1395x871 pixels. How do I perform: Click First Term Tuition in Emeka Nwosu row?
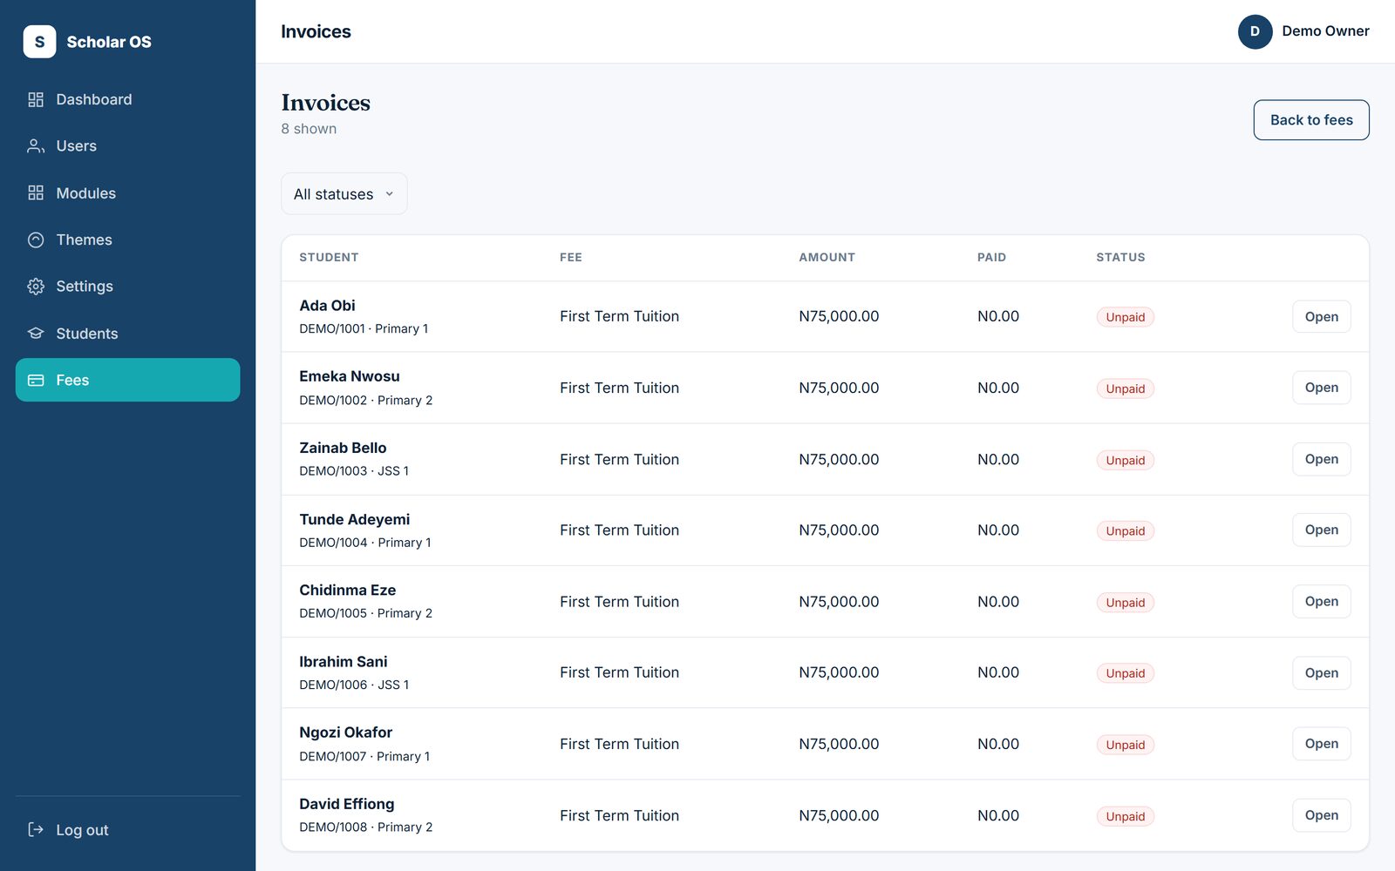(619, 388)
